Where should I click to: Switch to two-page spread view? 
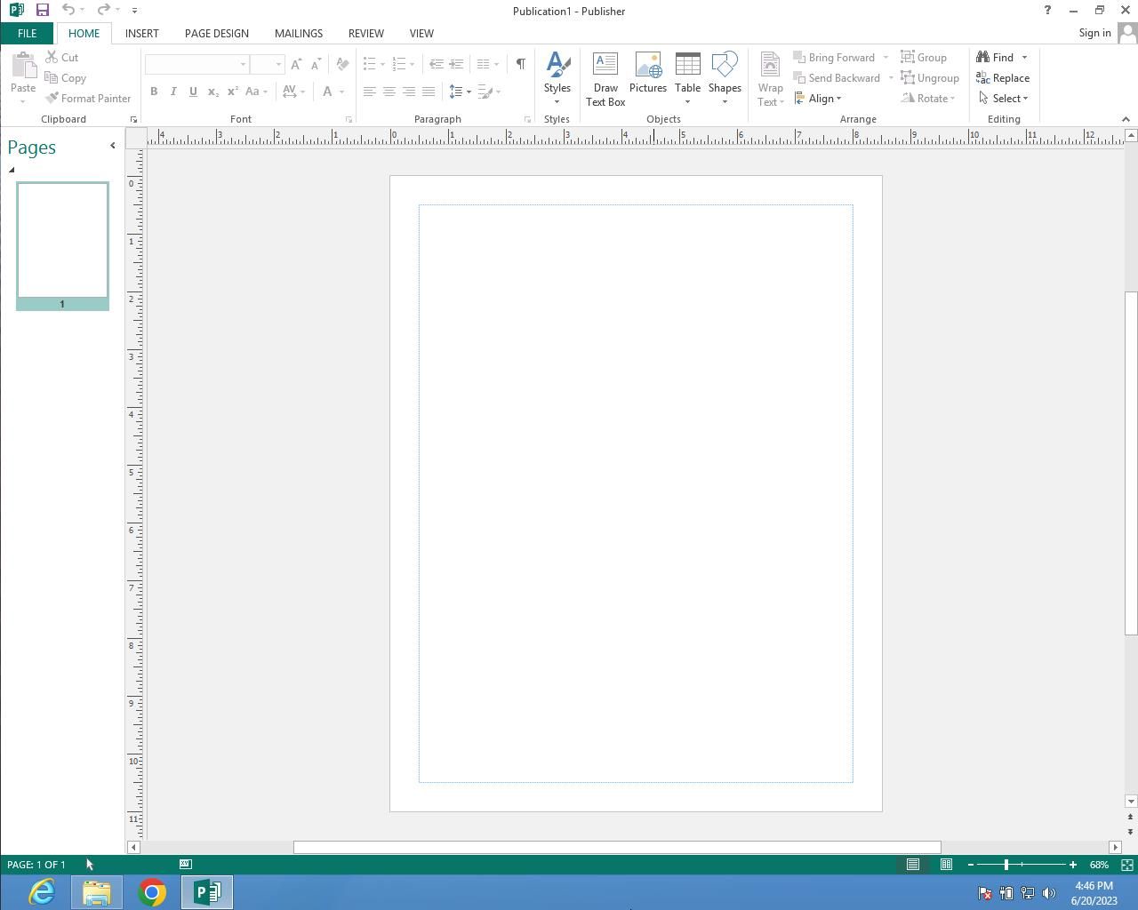point(946,865)
